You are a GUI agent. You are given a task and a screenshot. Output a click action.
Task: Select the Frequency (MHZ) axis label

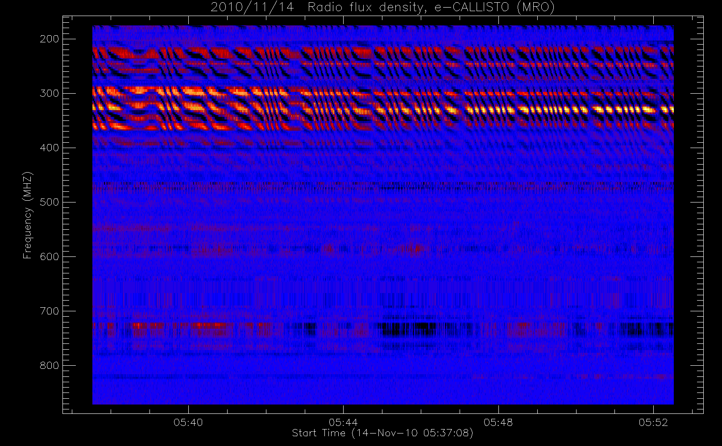point(28,215)
